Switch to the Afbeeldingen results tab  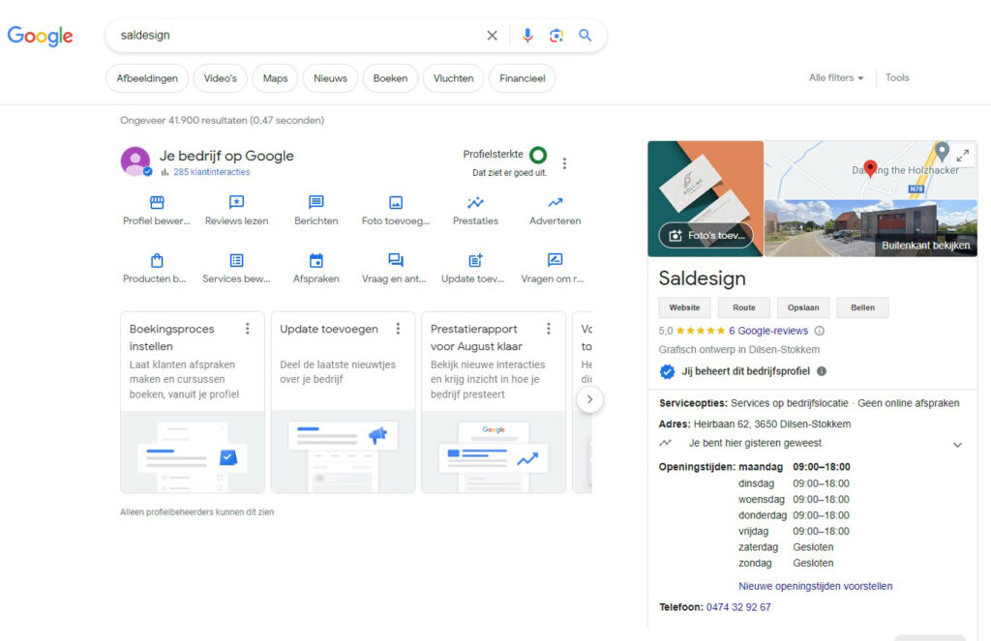(x=147, y=78)
